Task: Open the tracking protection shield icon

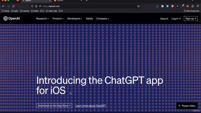Action: coord(32,6)
